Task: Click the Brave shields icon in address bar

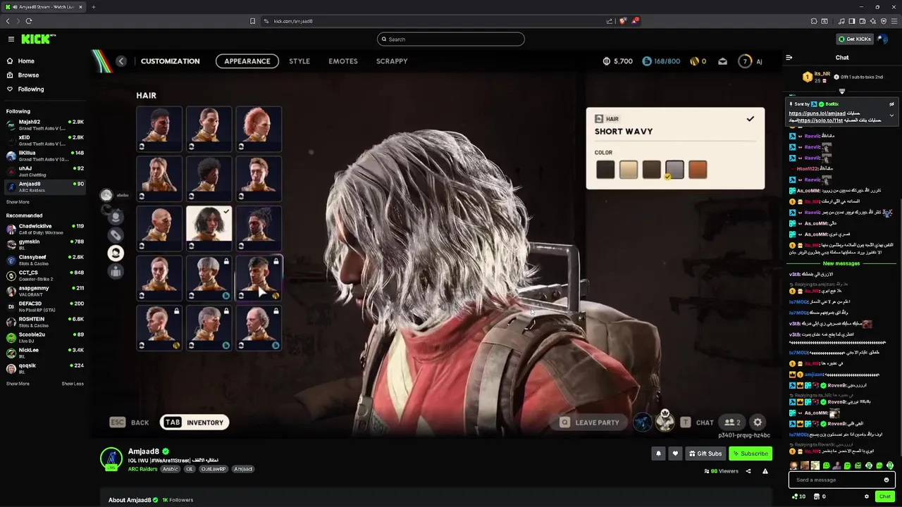Action: tap(622, 21)
